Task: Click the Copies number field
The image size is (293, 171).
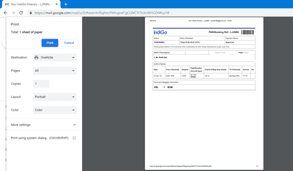Action: [41, 84]
